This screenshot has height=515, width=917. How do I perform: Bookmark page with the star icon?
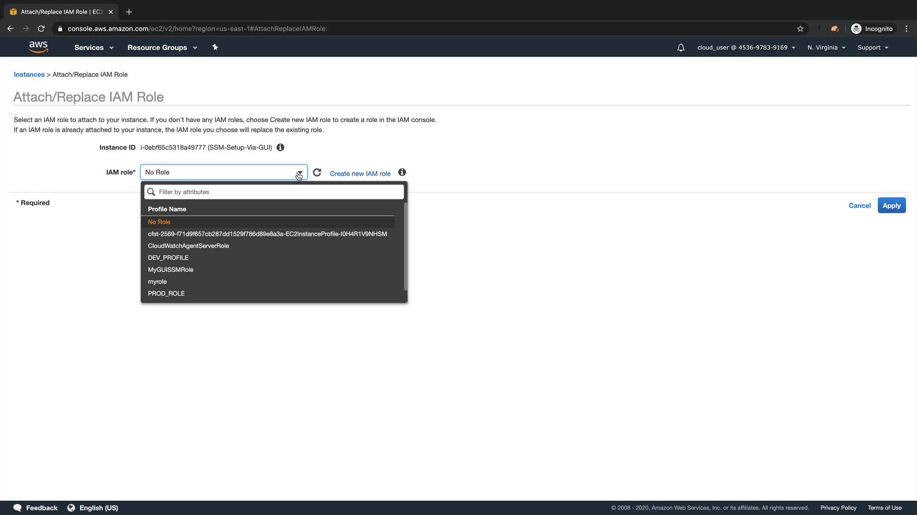tap(800, 29)
